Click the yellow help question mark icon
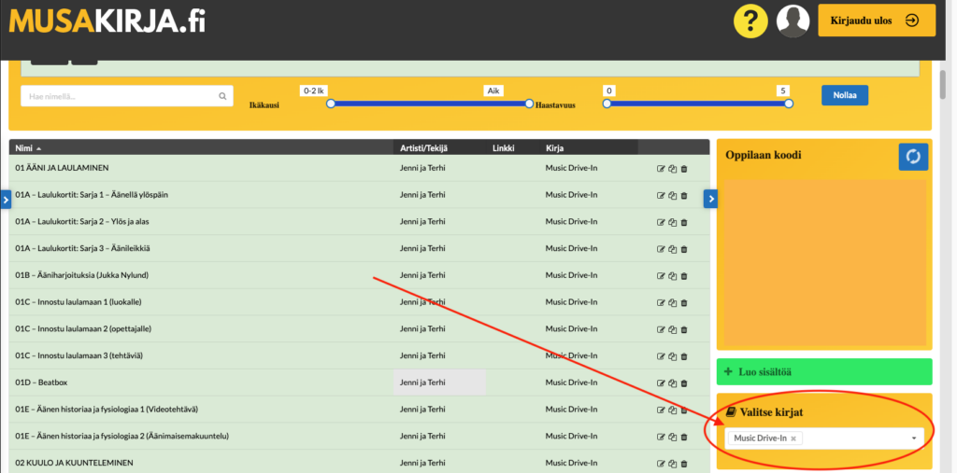The width and height of the screenshot is (957, 473). [750, 21]
